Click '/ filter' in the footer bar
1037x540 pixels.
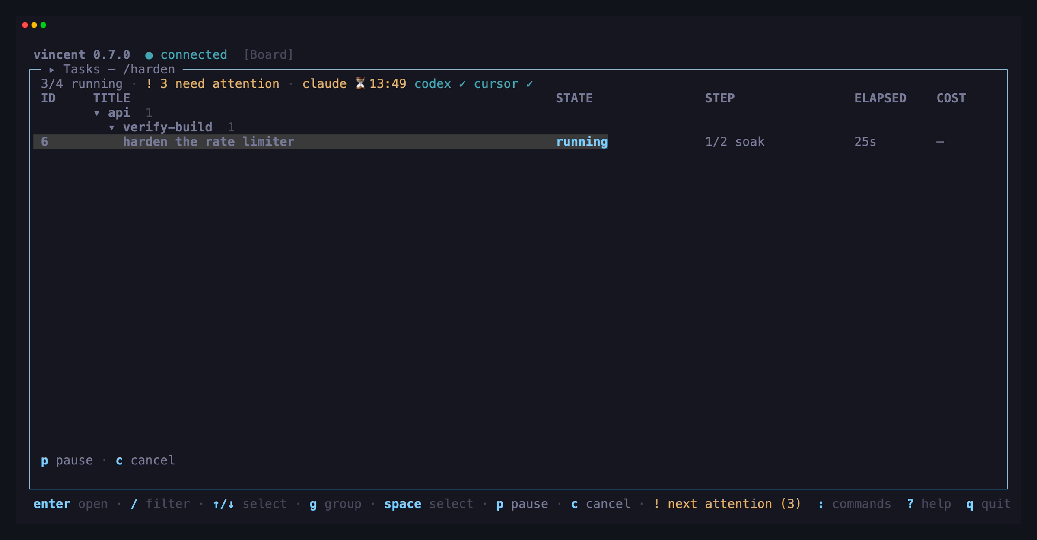tap(160, 504)
